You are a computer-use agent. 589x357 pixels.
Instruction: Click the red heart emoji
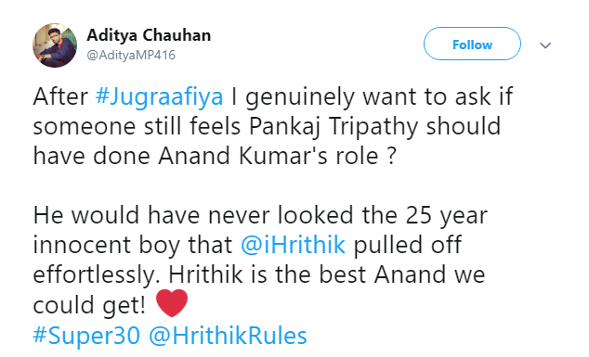pos(172,302)
